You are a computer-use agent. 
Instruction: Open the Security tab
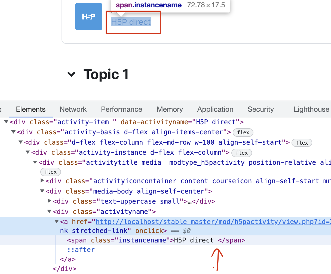261,109
